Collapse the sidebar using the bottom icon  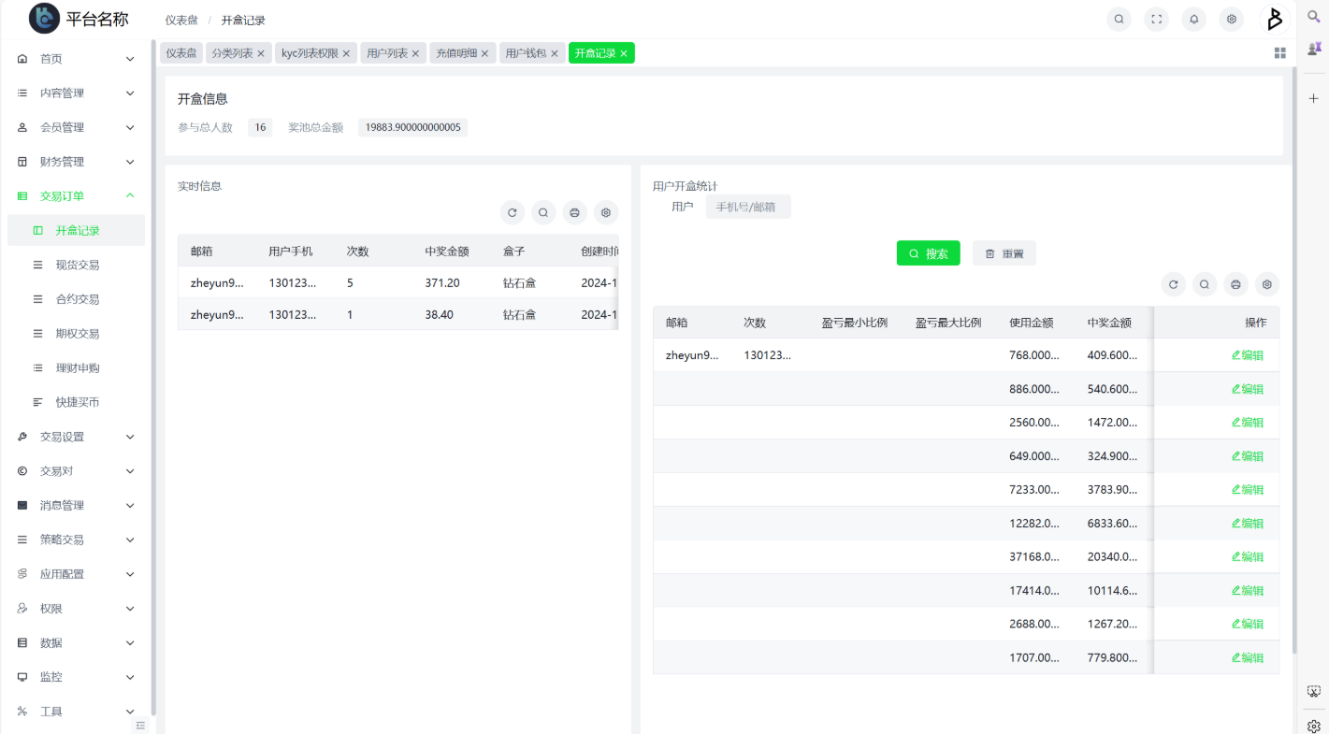point(140,726)
